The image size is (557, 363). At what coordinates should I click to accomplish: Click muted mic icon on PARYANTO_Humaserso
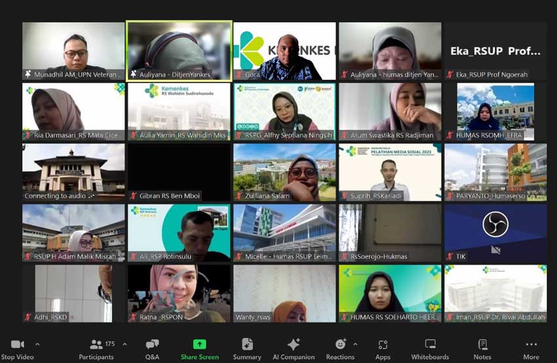coord(450,196)
